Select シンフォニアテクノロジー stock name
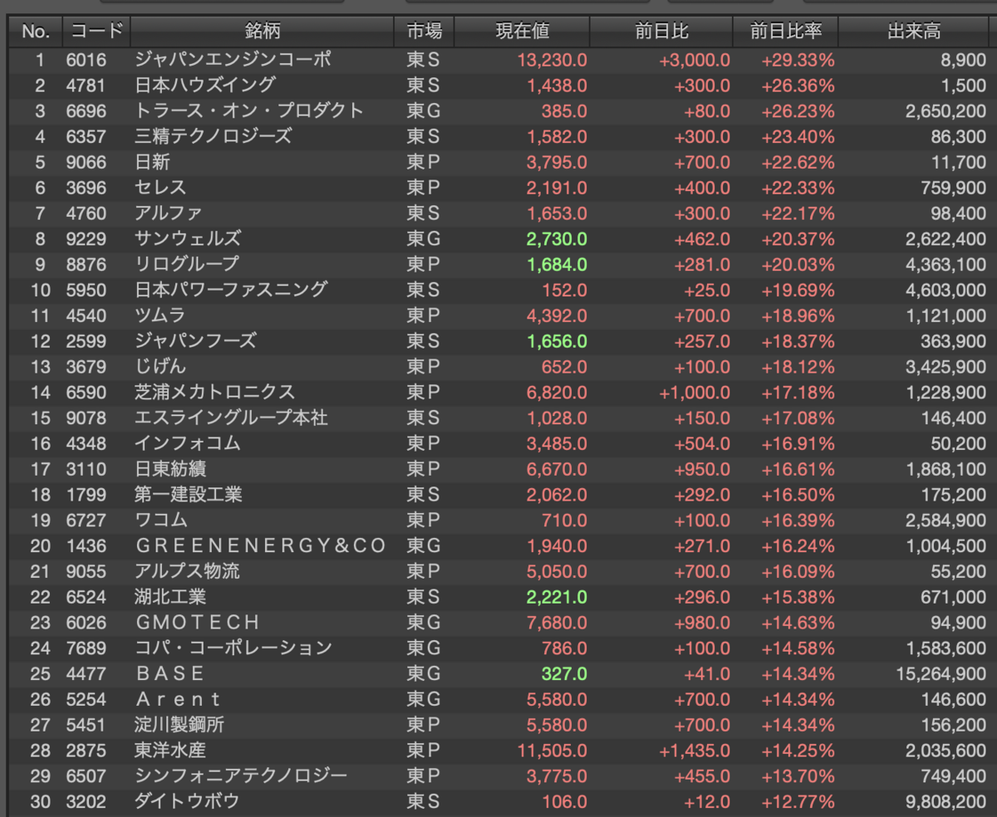The height and width of the screenshot is (817, 997). point(241,776)
